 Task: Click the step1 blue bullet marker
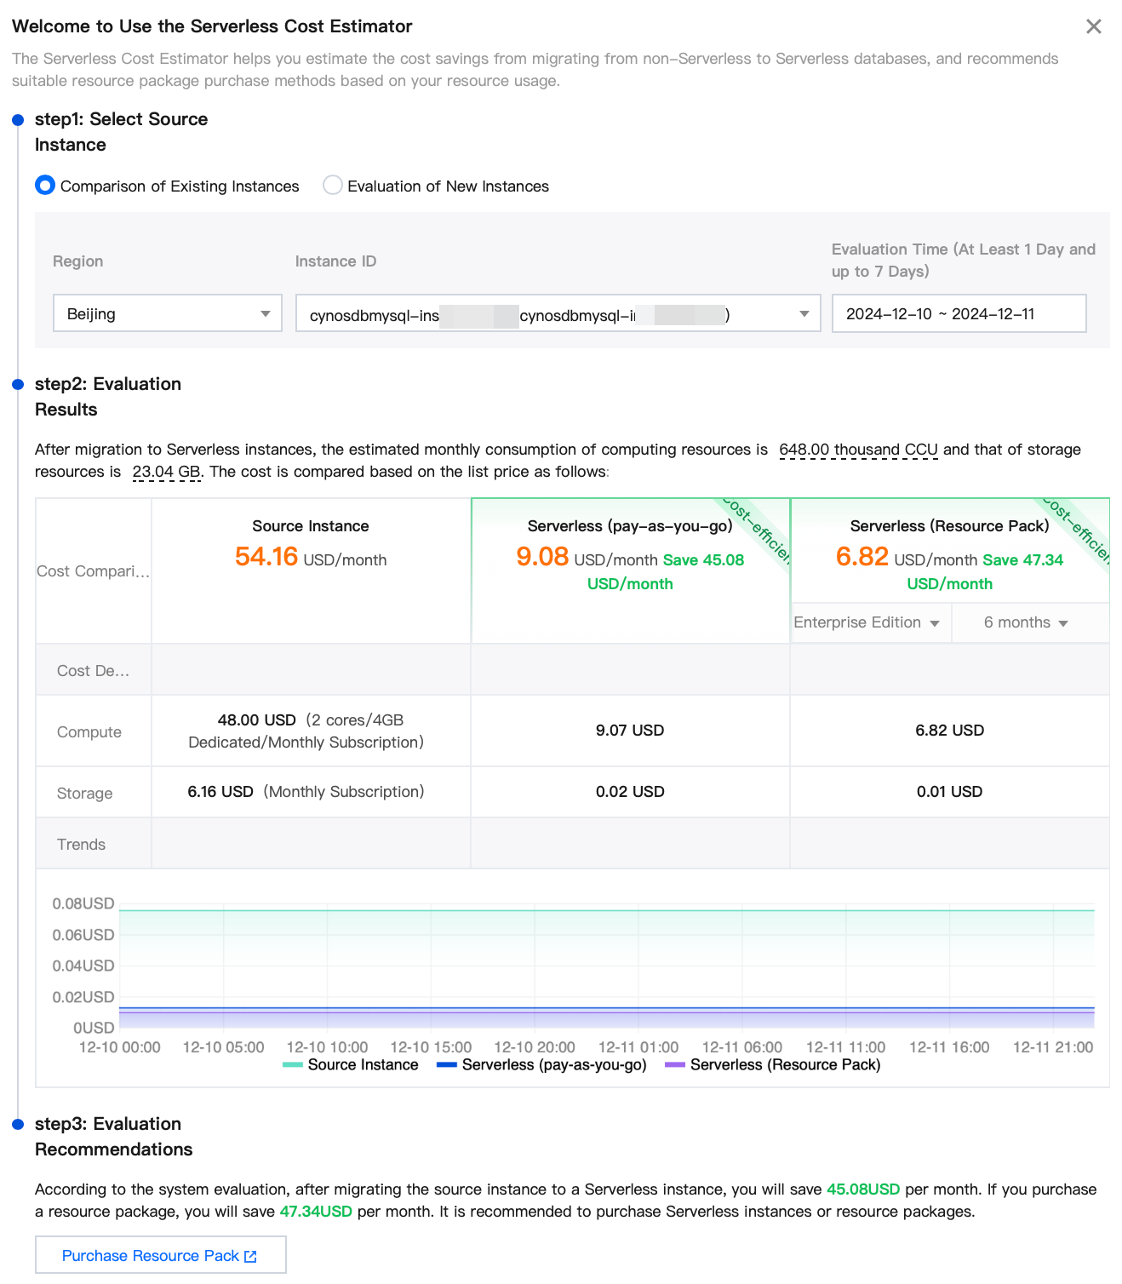[18, 120]
